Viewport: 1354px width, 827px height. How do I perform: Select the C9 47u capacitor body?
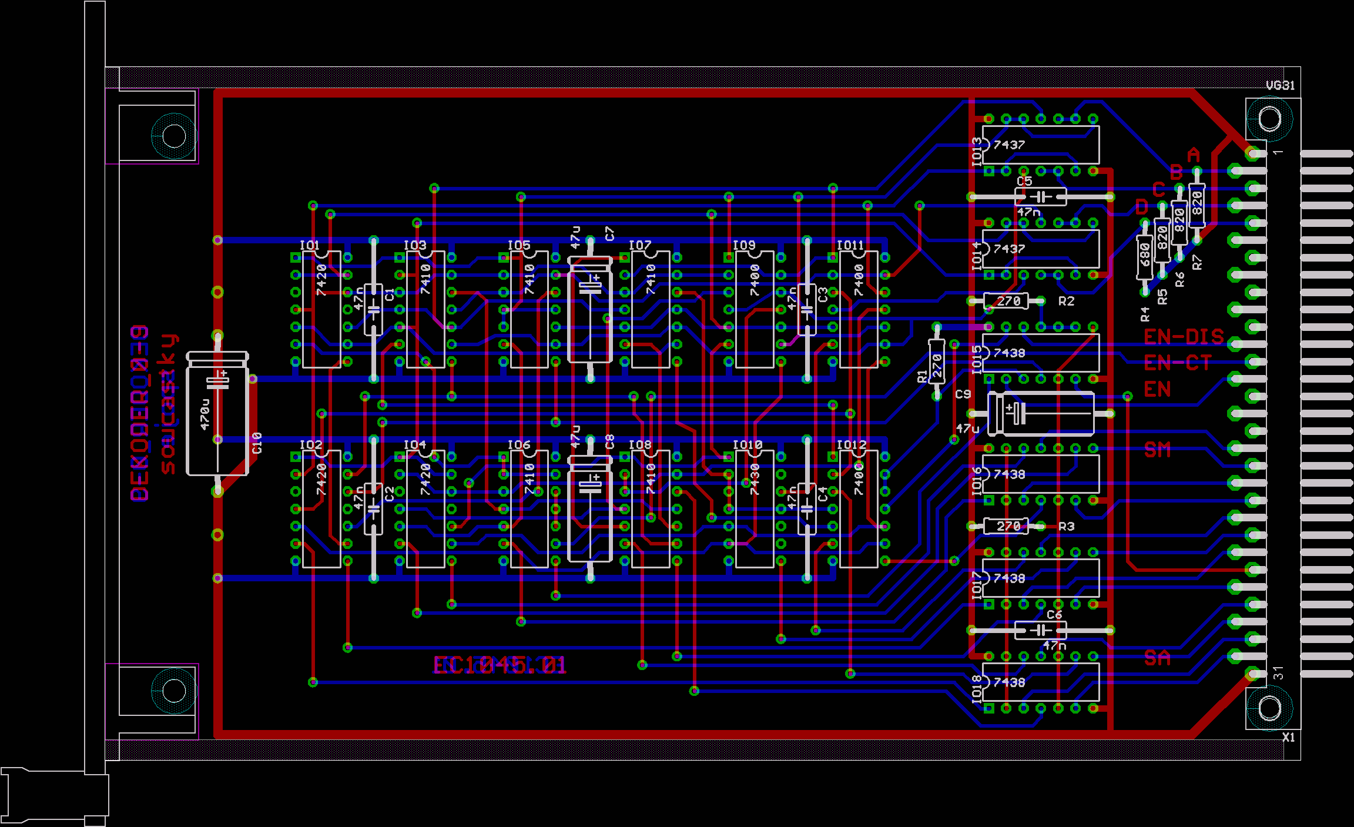[x=1041, y=414]
